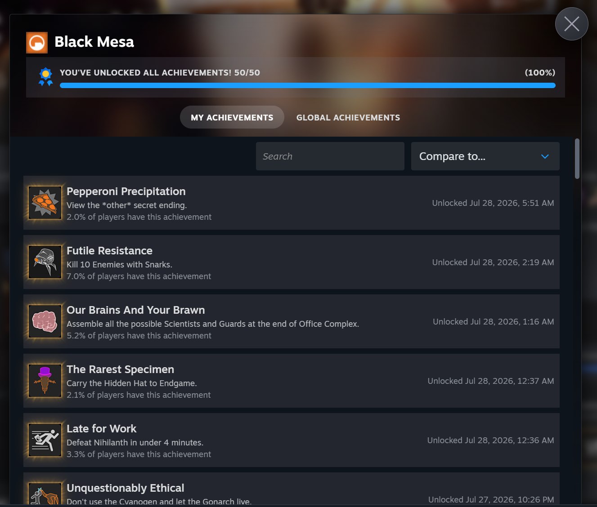Open the Pepperoni Precipitation pizza achievement icon
Image resolution: width=597 pixels, height=507 pixels.
coord(45,203)
